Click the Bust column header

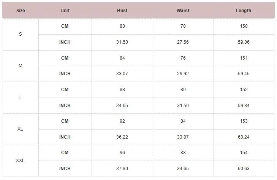[x=122, y=10]
